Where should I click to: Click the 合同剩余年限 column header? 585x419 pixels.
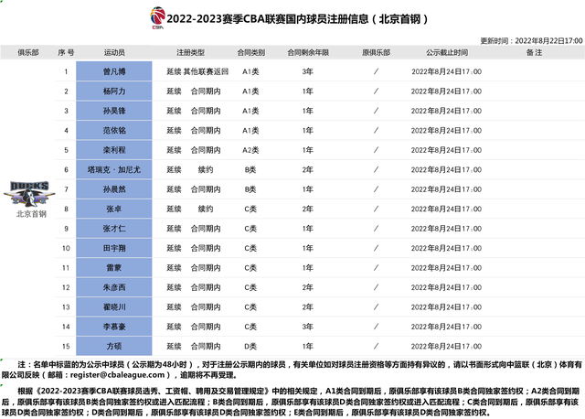[x=308, y=53]
